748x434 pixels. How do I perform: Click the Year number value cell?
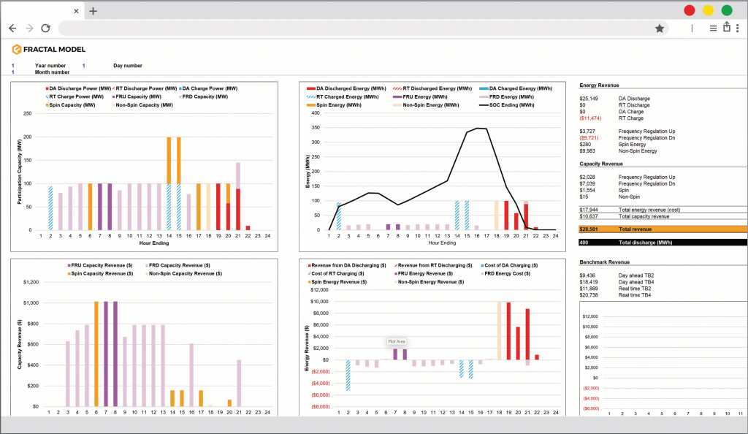[12, 66]
